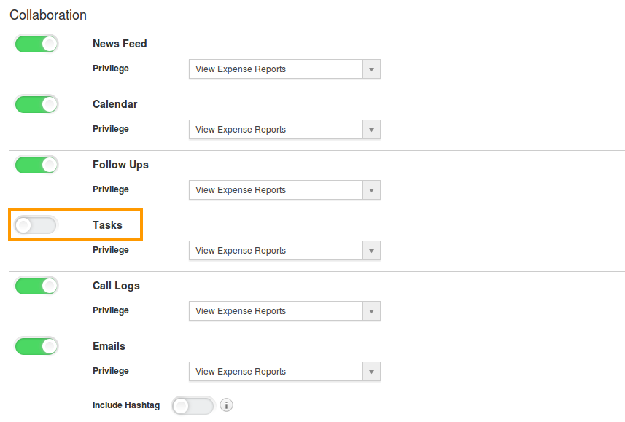Click the Include Hashtag label

(x=126, y=405)
